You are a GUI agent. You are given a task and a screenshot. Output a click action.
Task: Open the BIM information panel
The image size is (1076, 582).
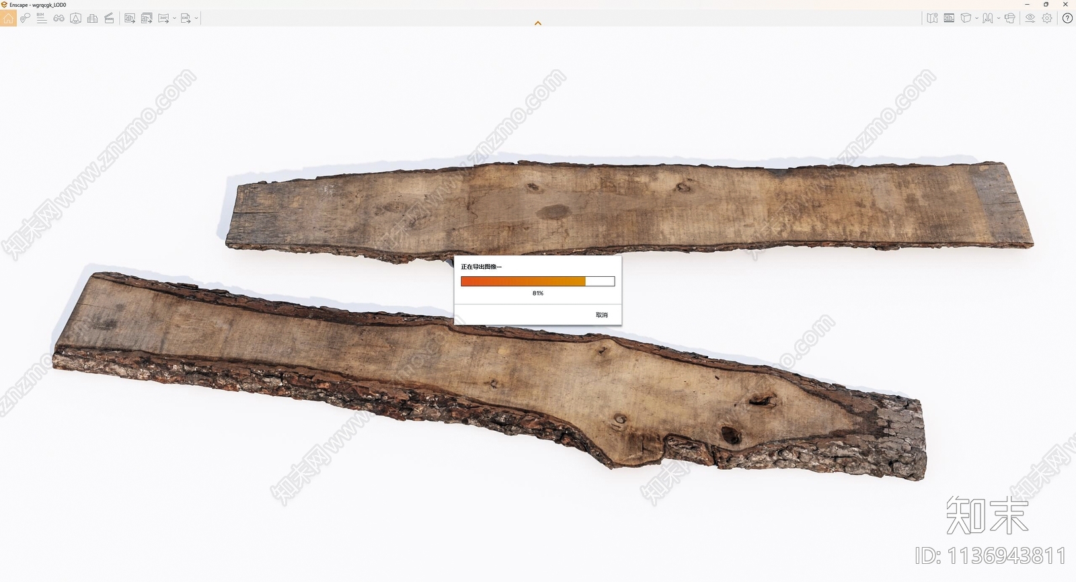click(x=42, y=18)
